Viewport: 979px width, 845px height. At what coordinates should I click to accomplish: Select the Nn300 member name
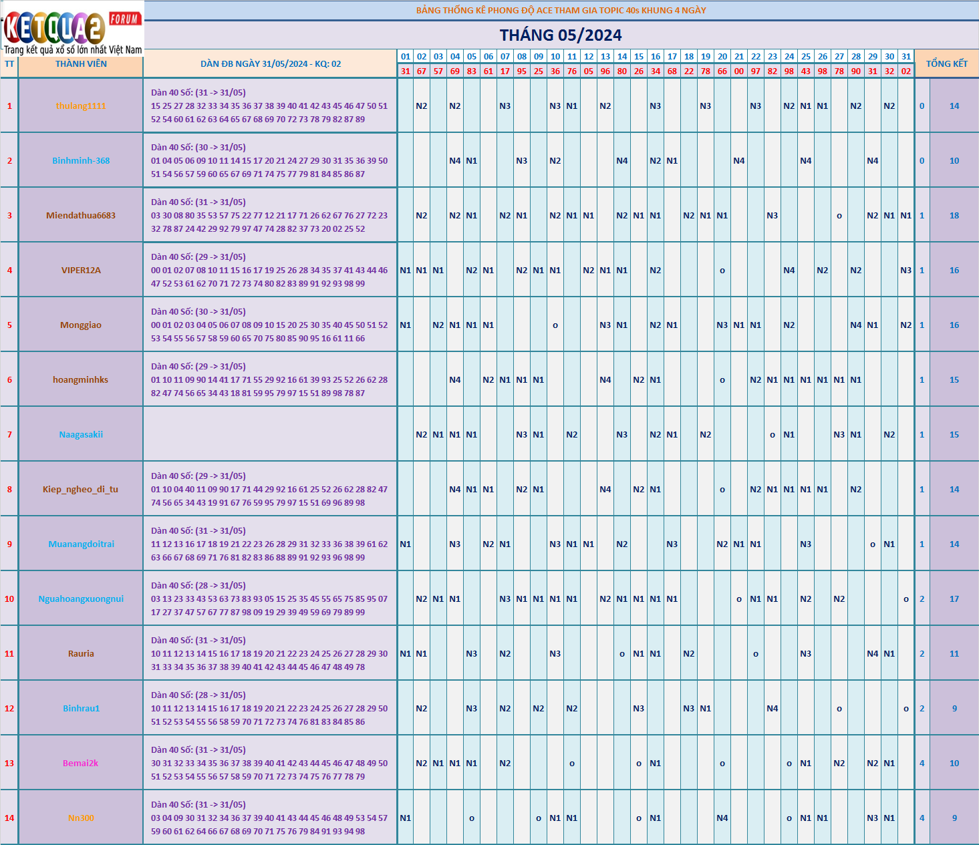tap(81, 818)
